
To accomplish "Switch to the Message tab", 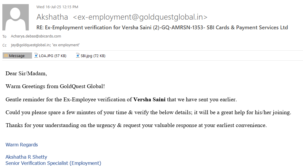I will (x=17, y=56).
